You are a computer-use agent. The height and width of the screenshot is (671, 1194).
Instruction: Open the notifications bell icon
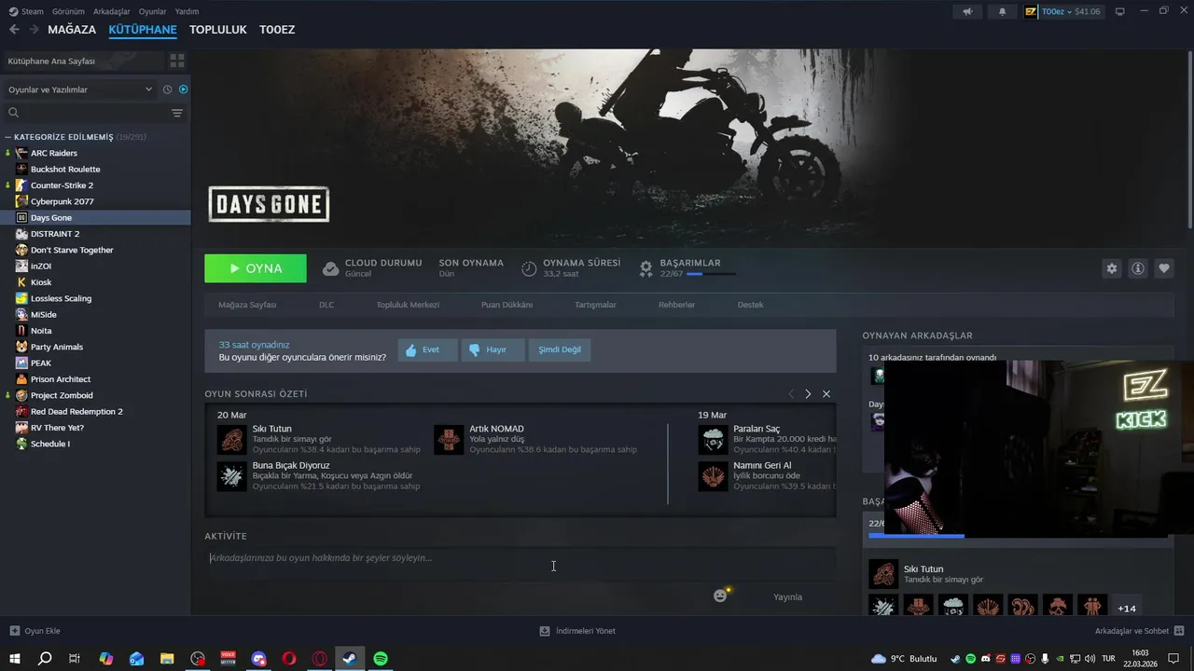(1003, 11)
